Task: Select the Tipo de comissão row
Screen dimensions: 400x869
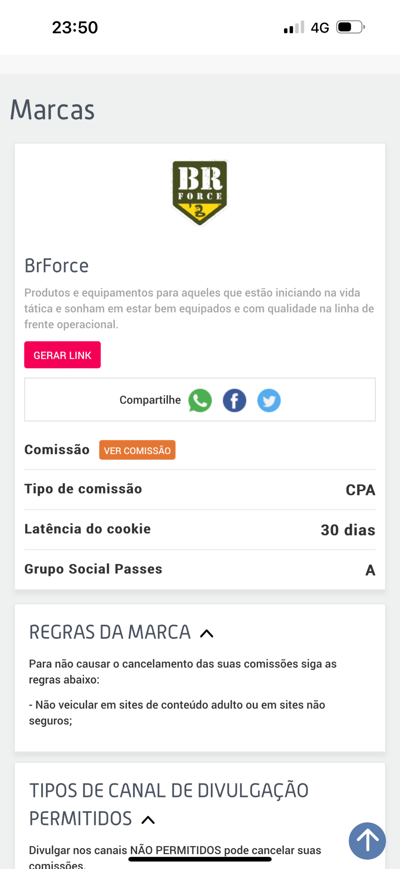Action: pos(200,490)
